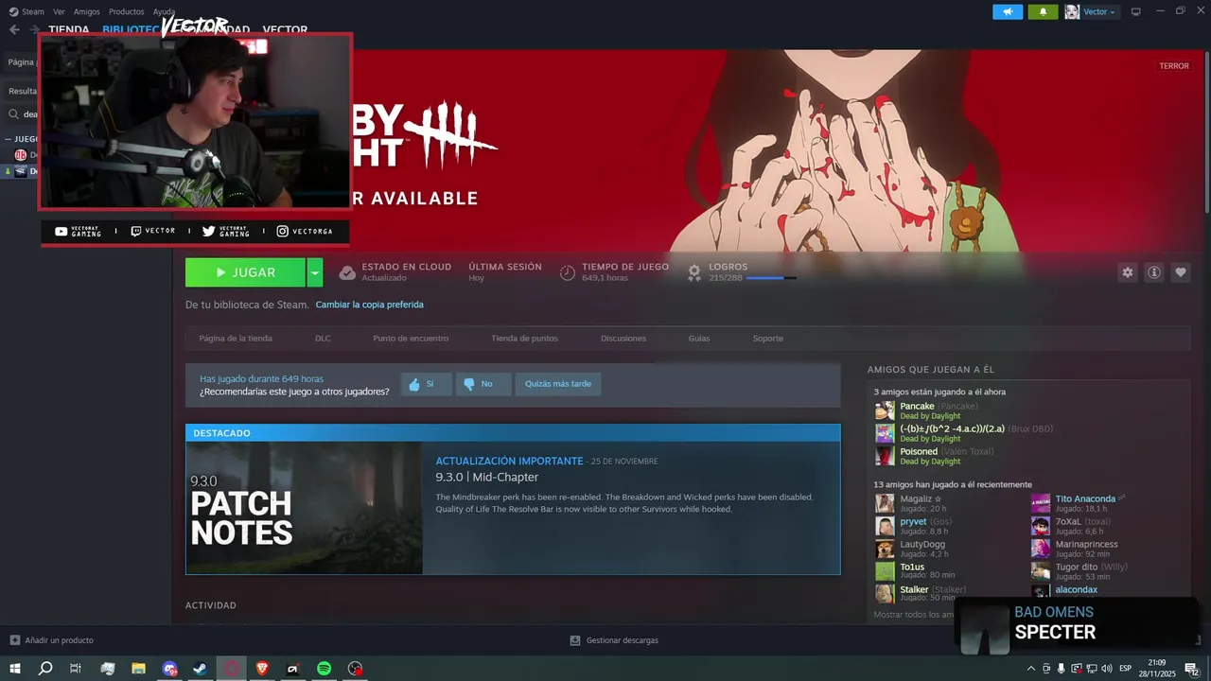Open Spotify from the taskbar
Image resolution: width=1211 pixels, height=681 pixels.
tap(324, 669)
